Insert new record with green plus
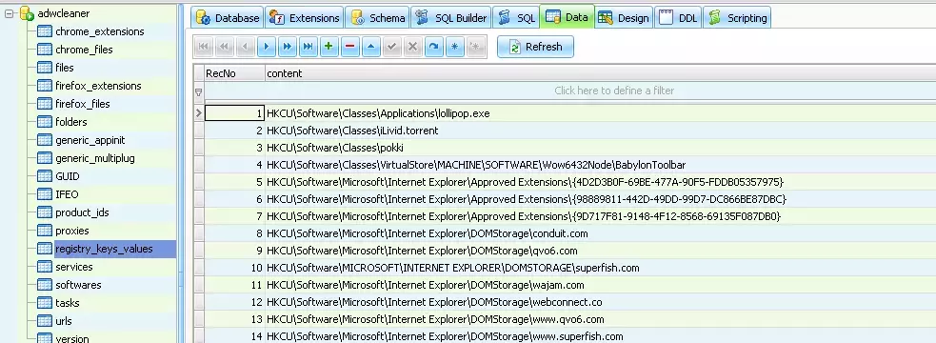Screen dimensions: 936x343 click(x=329, y=47)
